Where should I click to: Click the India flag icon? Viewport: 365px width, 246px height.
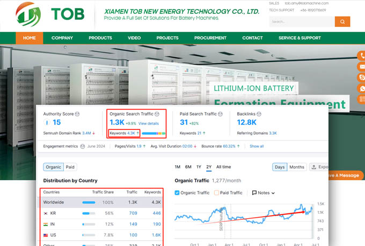coord(46,224)
